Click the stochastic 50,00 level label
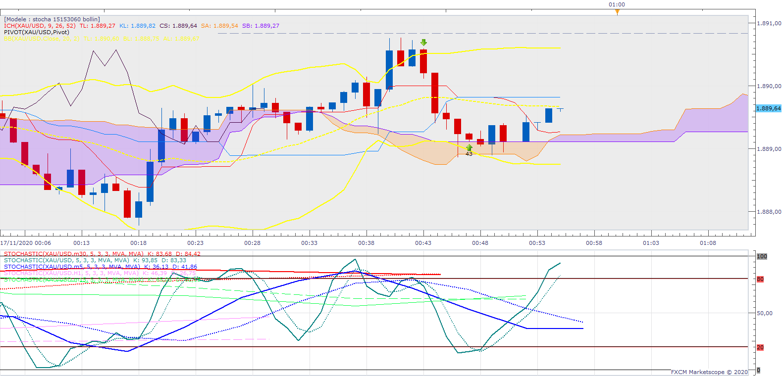 click(x=765, y=313)
